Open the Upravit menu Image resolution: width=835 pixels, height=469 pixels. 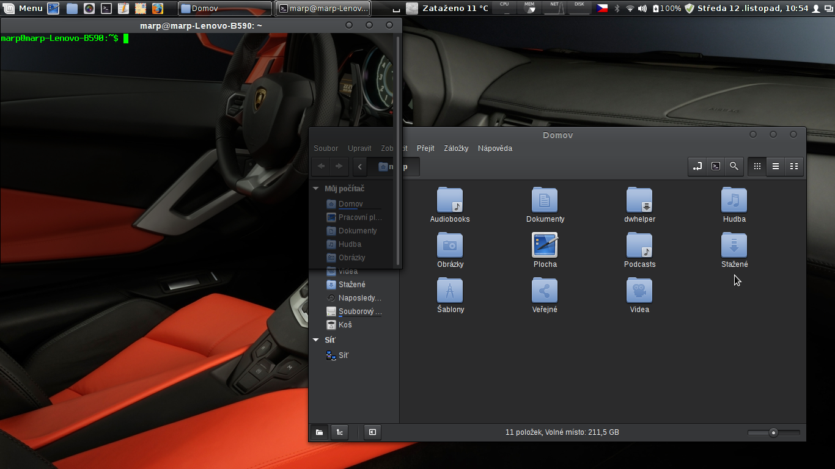359,148
